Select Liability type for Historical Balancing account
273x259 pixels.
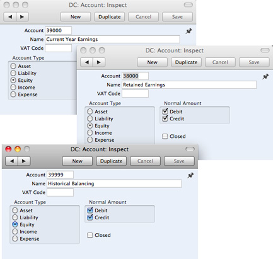[x=15, y=217]
